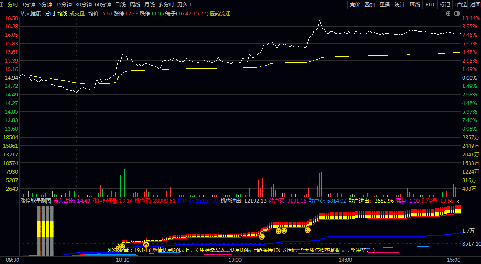The width and height of the screenshot is (481, 264).
Task: Switch to the 5分钟 chart period
Action: pos(45,5)
